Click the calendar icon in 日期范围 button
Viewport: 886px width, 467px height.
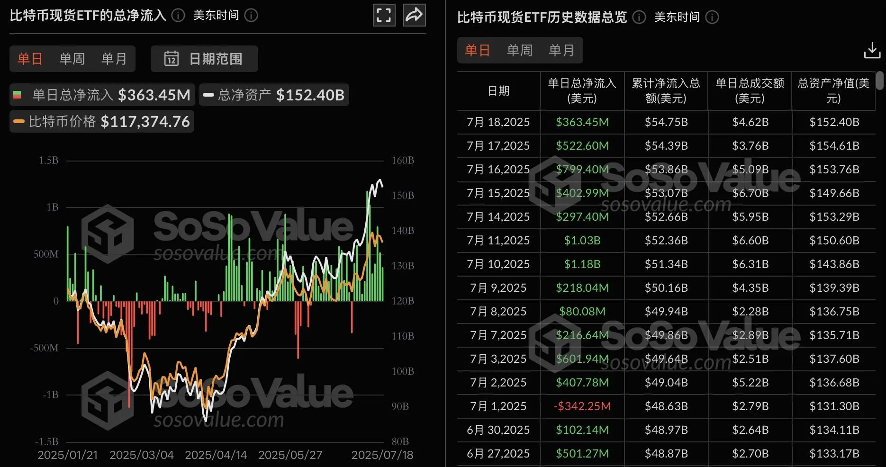pyautogui.click(x=172, y=59)
